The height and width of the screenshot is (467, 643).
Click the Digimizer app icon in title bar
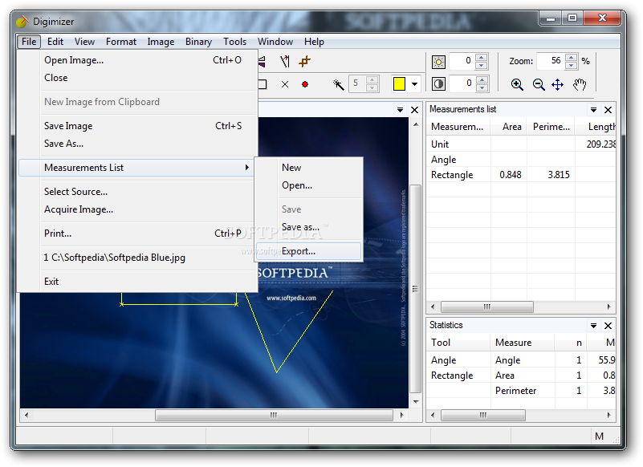[22, 22]
